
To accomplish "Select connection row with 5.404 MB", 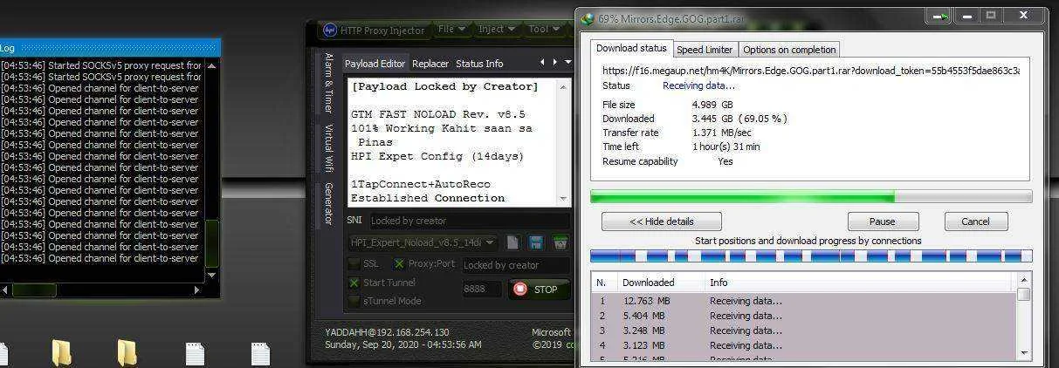I will point(804,316).
